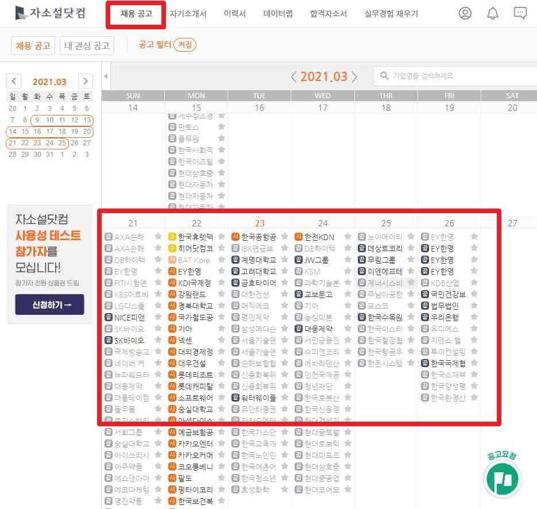Image resolution: width=537 pixels, height=509 pixels.
Task: Open the 한국국제협 job posting
Action: click(448, 363)
